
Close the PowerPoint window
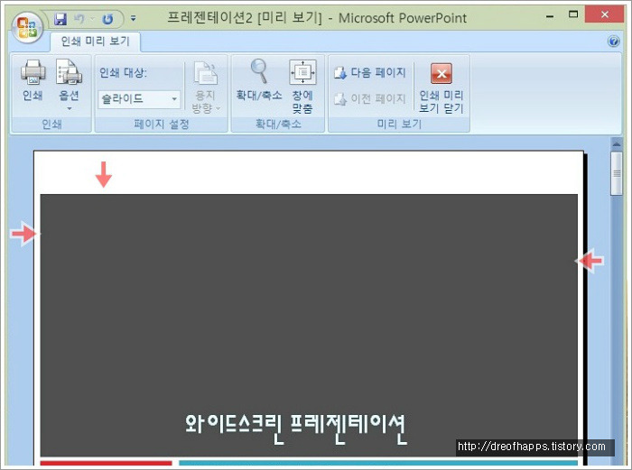click(605, 15)
